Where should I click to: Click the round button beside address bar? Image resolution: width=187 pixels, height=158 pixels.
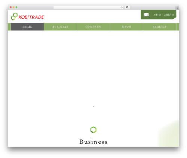click(127, 7)
